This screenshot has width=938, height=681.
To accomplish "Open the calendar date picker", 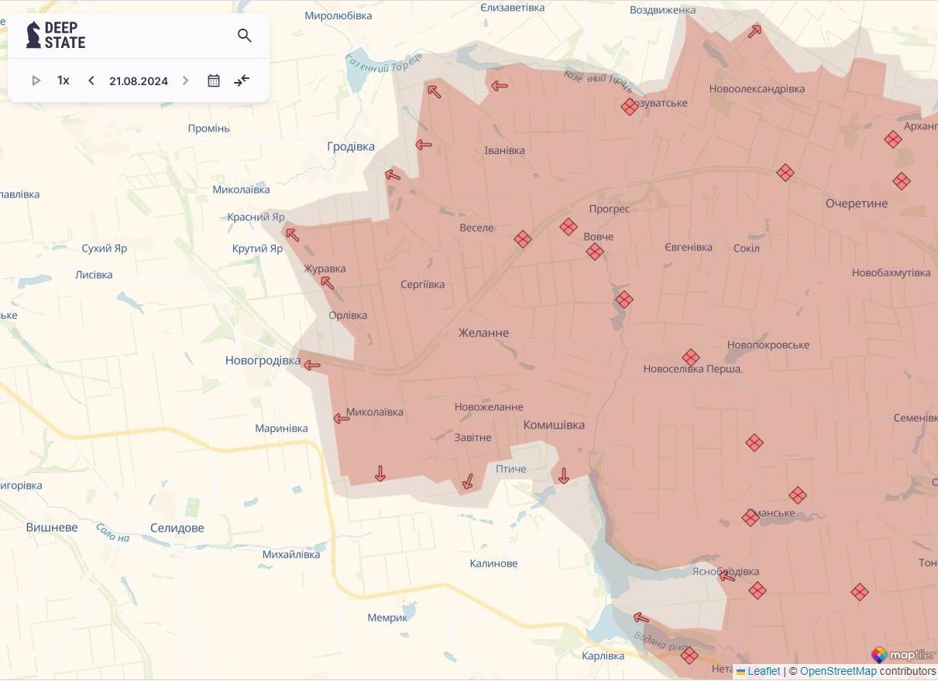I will point(214,80).
